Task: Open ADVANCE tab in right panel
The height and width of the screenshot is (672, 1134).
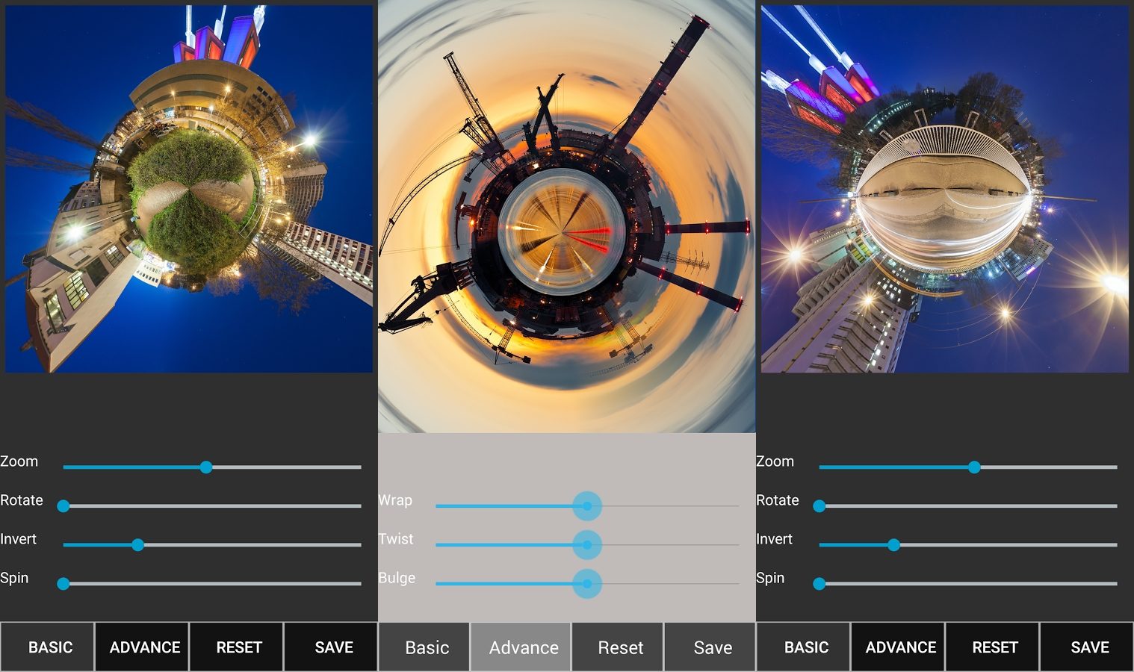Action: pos(899,647)
